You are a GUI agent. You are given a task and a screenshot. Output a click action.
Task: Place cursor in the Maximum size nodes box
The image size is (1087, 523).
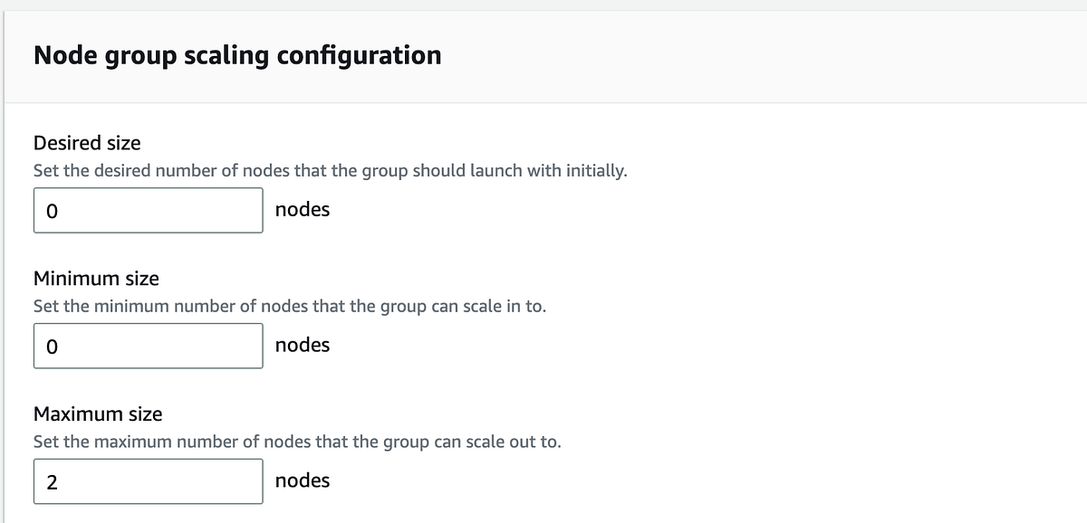tap(148, 480)
